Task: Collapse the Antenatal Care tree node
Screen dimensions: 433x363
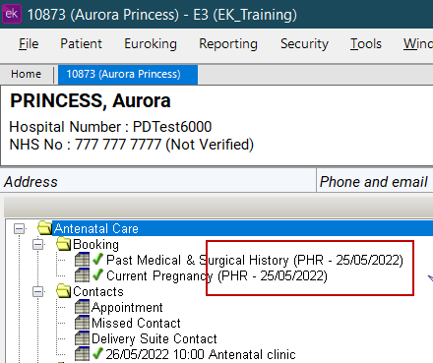Action: pyautogui.click(x=20, y=228)
